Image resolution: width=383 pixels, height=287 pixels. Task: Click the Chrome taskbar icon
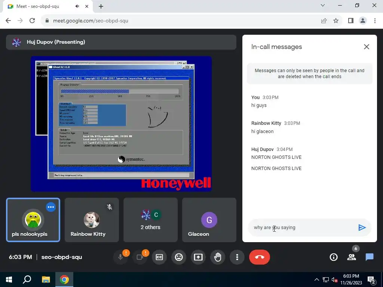[x=64, y=280]
